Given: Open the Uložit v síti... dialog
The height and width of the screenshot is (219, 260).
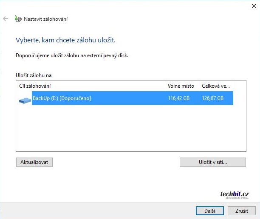Looking at the screenshot, I should [x=212, y=162].
